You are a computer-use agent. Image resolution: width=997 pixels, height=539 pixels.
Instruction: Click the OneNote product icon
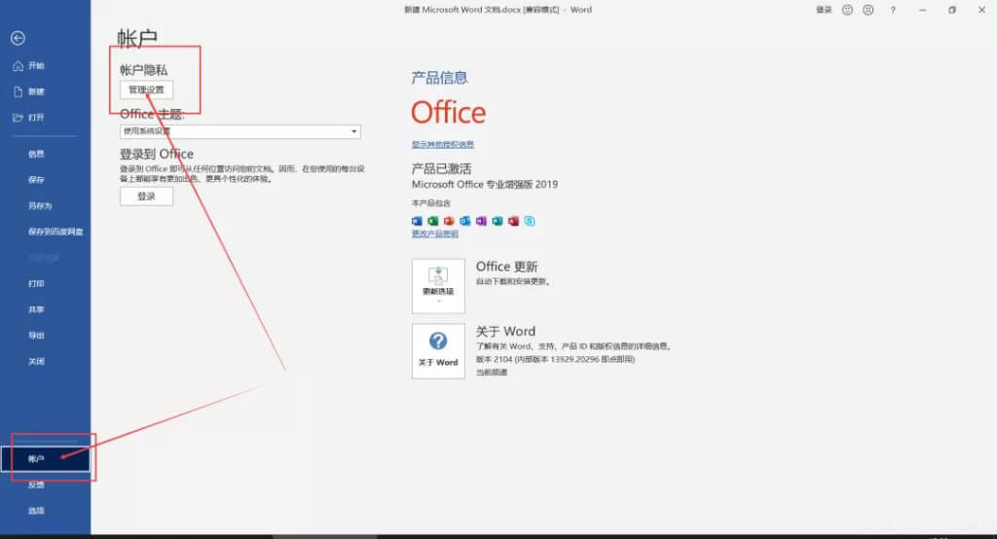[x=481, y=221]
